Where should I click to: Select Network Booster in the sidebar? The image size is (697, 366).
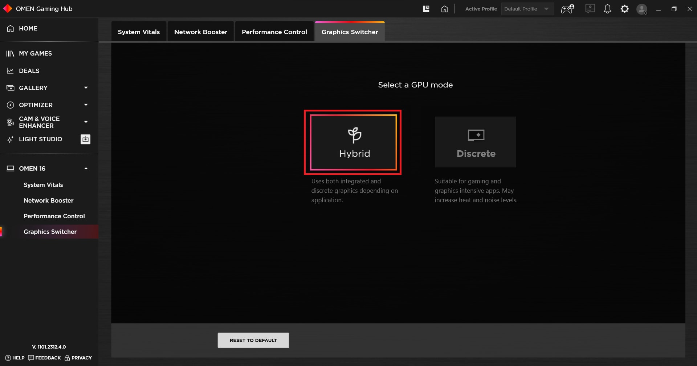click(x=48, y=200)
